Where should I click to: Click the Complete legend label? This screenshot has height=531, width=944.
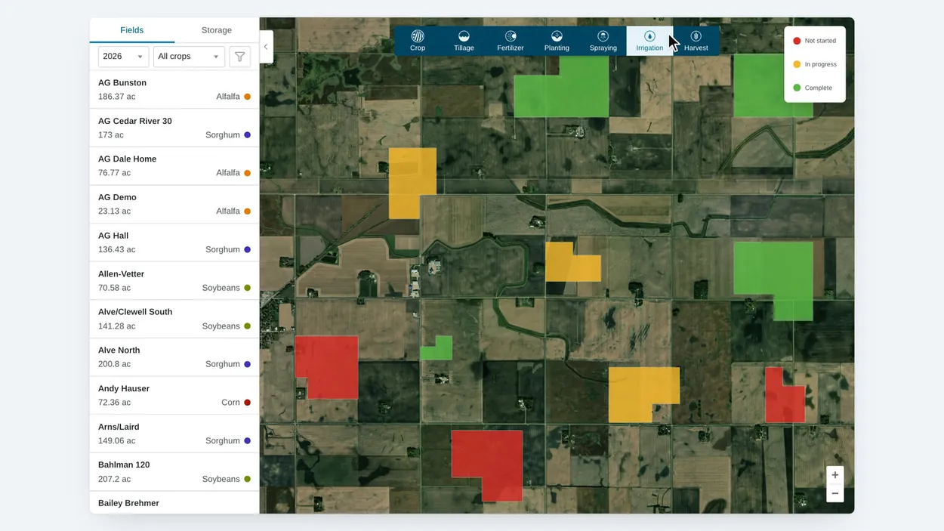click(x=819, y=88)
